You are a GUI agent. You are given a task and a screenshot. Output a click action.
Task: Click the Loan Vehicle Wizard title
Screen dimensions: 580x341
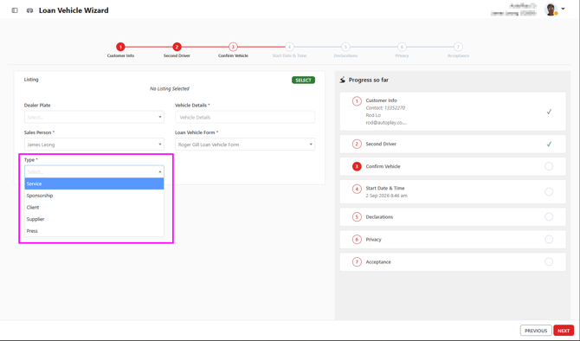[74, 10]
